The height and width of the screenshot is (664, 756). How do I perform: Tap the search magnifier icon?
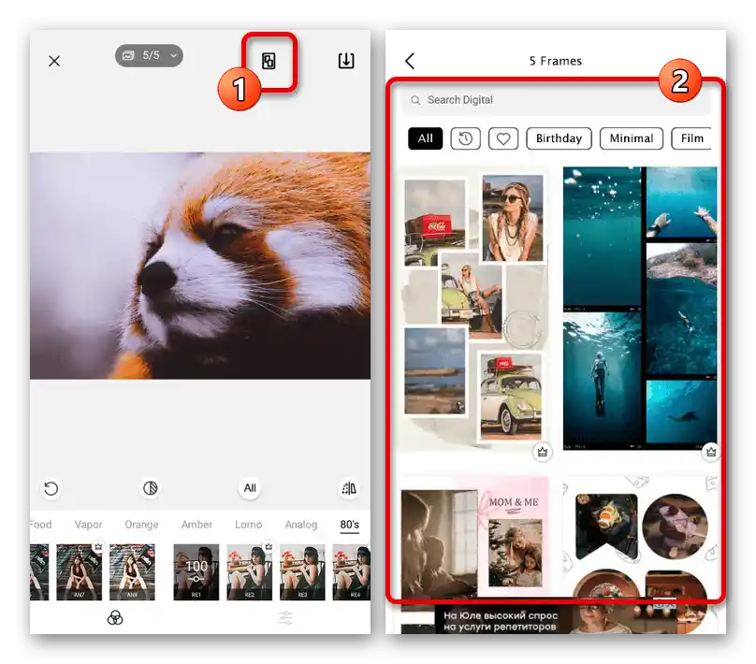click(x=415, y=100)
